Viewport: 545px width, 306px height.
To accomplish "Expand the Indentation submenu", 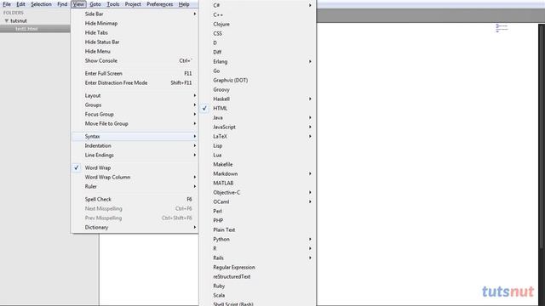I will [x=135, y=145].
